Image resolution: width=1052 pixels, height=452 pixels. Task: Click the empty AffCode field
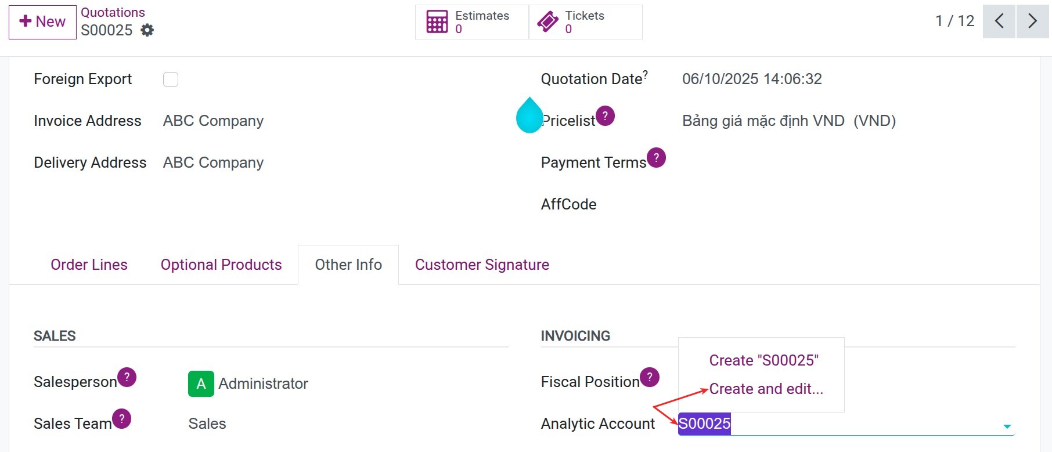[848, 204]
